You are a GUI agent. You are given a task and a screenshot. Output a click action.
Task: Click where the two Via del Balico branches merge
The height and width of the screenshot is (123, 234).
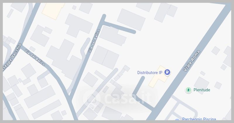[x=70, y=98]
